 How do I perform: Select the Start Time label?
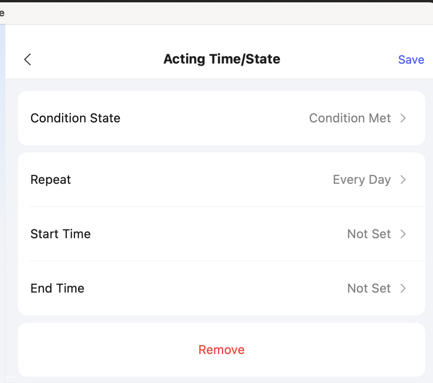61,234
